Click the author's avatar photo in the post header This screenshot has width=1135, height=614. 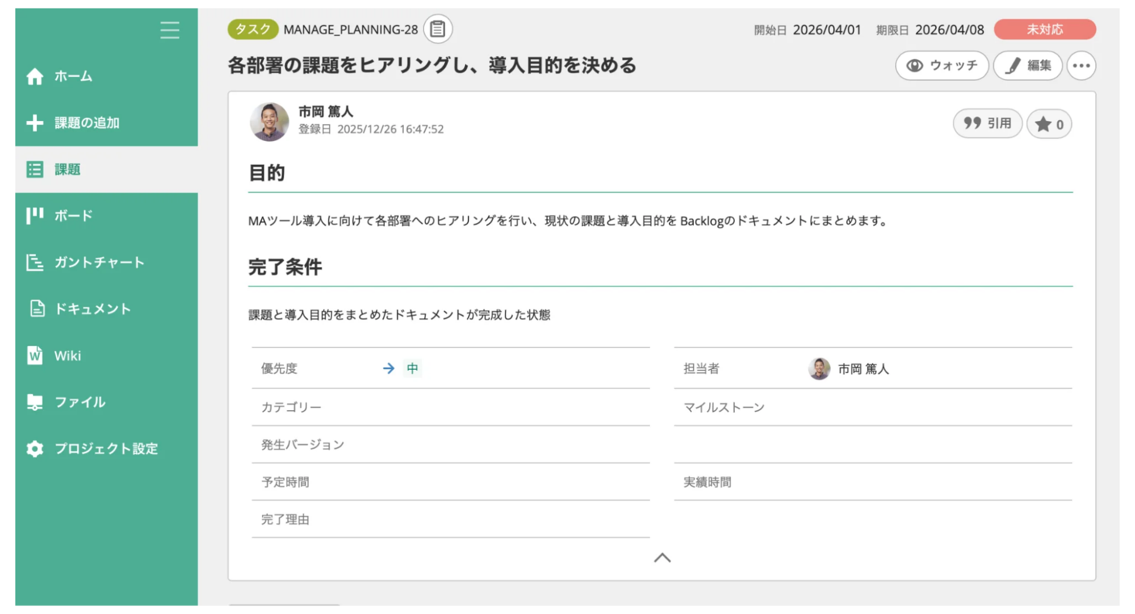click(270, 122)
